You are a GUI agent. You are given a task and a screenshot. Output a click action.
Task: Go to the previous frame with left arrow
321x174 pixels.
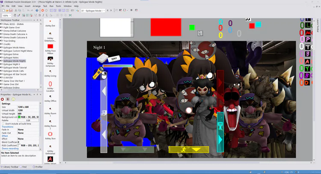pyautogui.click(x=108, y=10)
